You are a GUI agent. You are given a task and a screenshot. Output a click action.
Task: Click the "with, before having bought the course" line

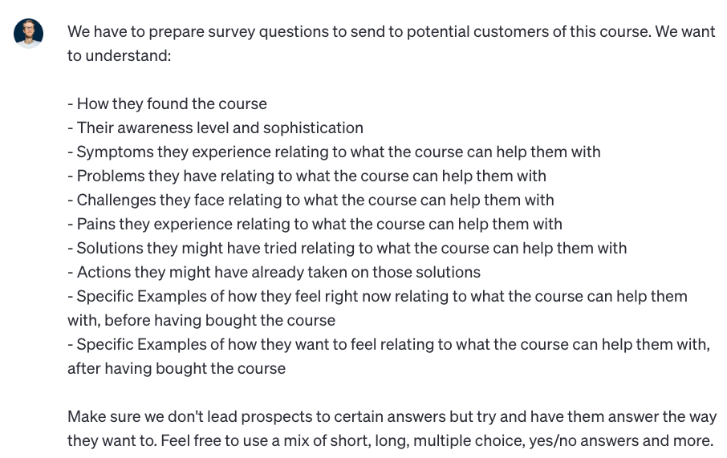pyautogui.click(x=201, y=320)
